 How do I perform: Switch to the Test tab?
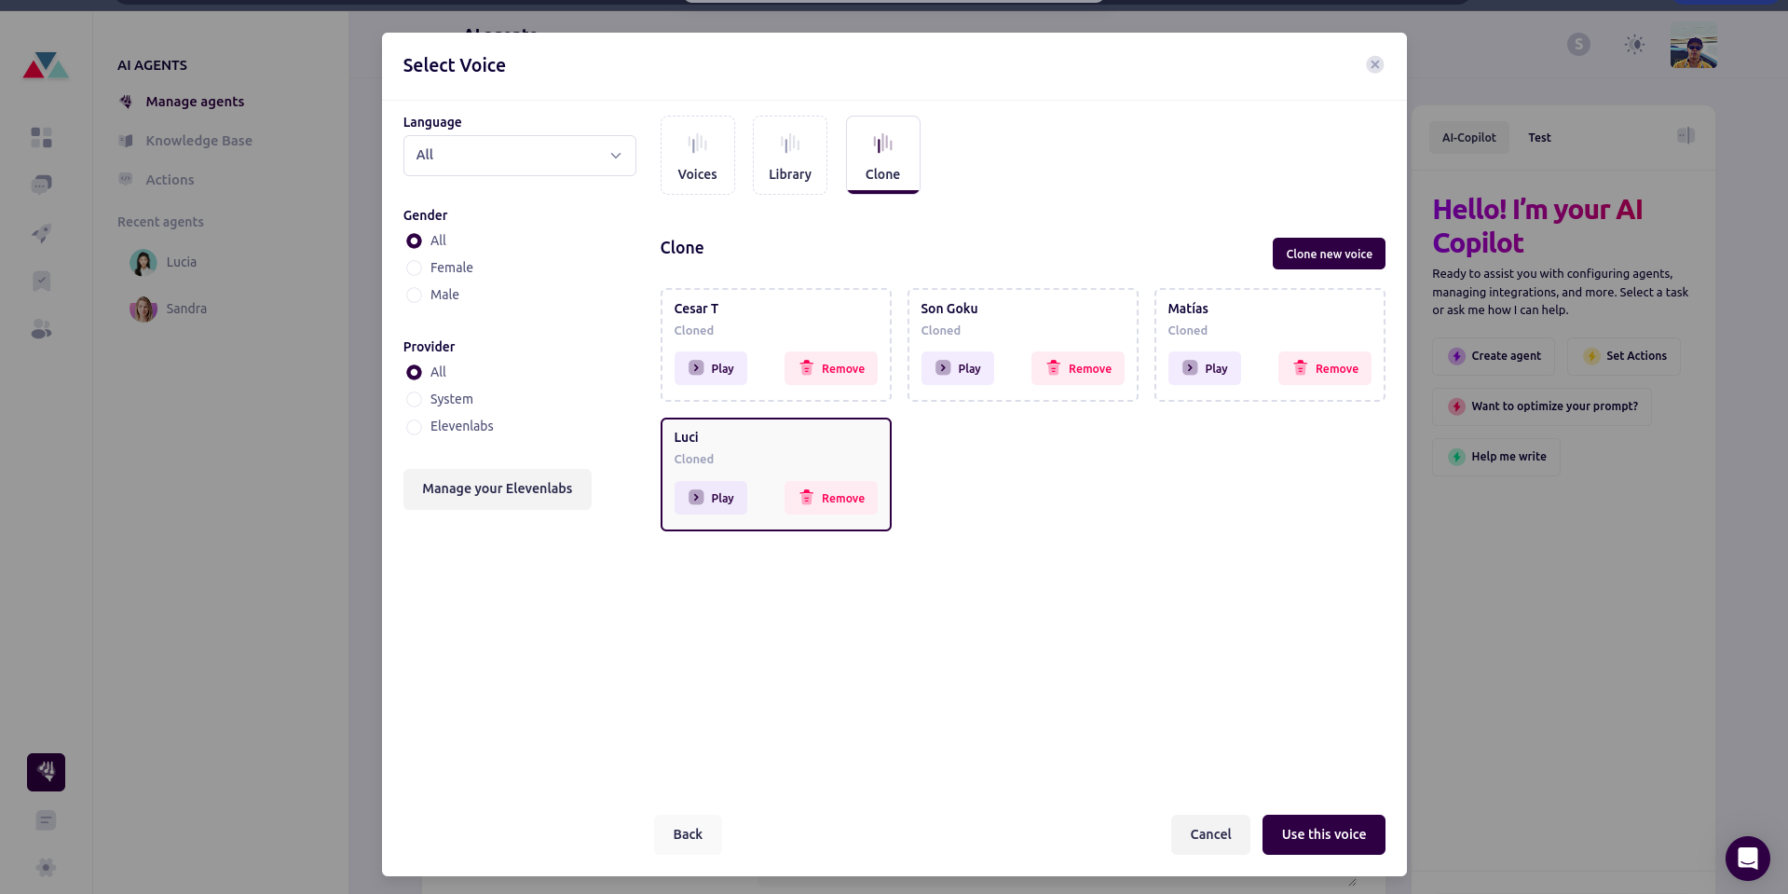(x=1539, y=137)
